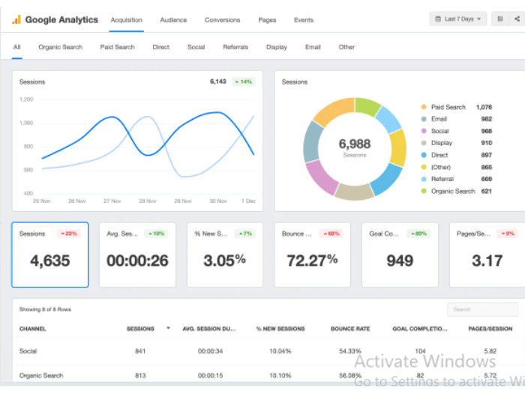Click the 621 Organic Search legend value
Screen dimensions: 525x393
coord(486,191)
